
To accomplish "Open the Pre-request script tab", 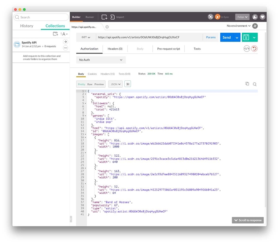I will pos(169,49).
